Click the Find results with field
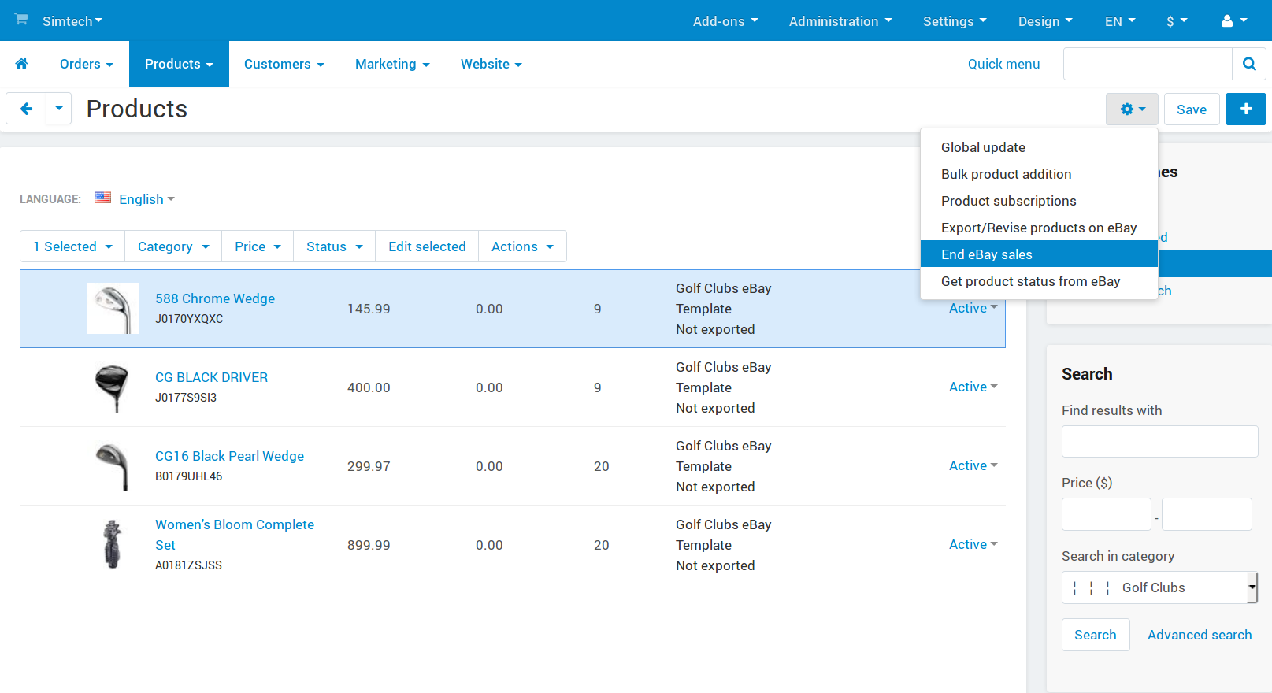 click(x=1159, y=442)
